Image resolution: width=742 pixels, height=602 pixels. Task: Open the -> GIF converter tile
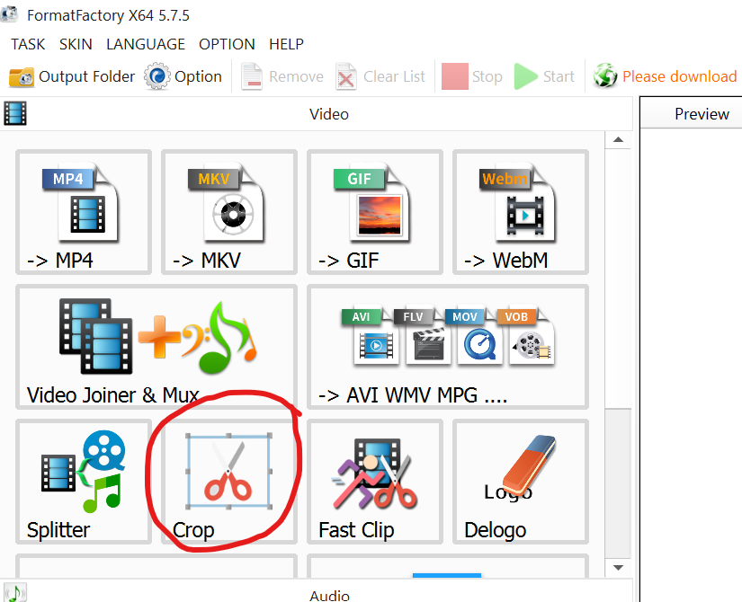[x=375, y=212]
